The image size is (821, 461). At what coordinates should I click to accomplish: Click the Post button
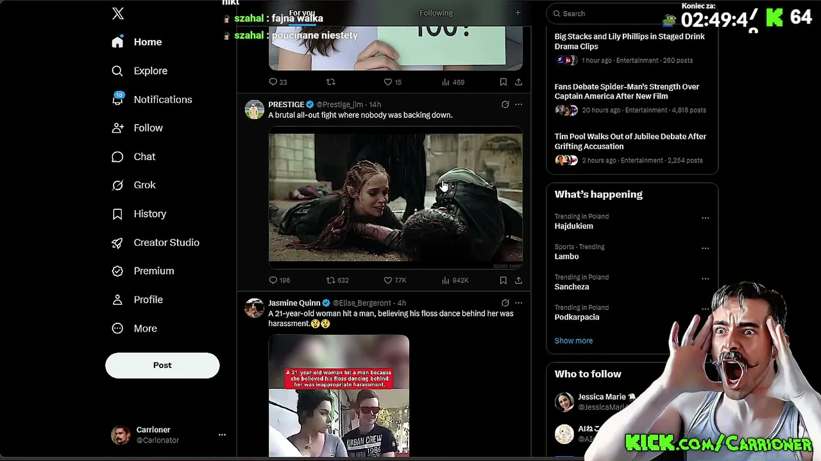[162, 365]
